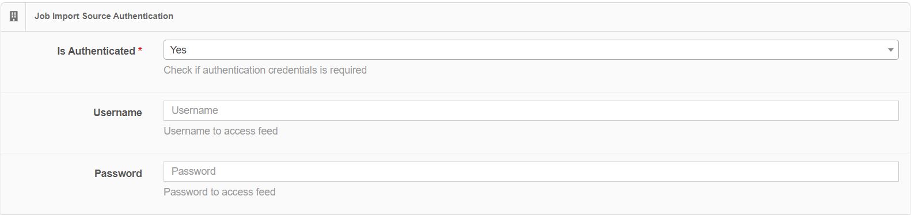This screenshot has width=911, height=215.
Task: Click the Username field label
Action: [117, 113]
